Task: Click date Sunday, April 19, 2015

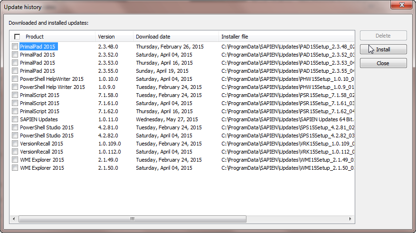Action: 162,71
